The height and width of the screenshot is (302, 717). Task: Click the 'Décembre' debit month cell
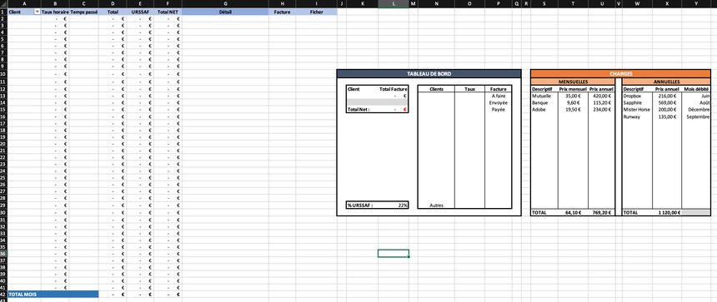click(696, 110)
